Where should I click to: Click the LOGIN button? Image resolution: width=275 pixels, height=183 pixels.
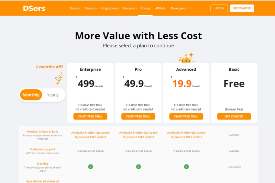219,8
